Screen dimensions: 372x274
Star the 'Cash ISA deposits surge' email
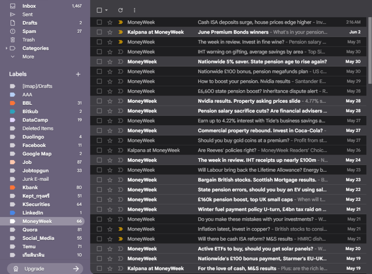110,22
